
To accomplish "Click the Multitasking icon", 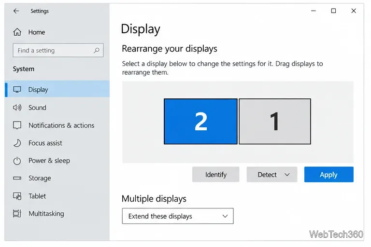I will click(x=17, y=213).
